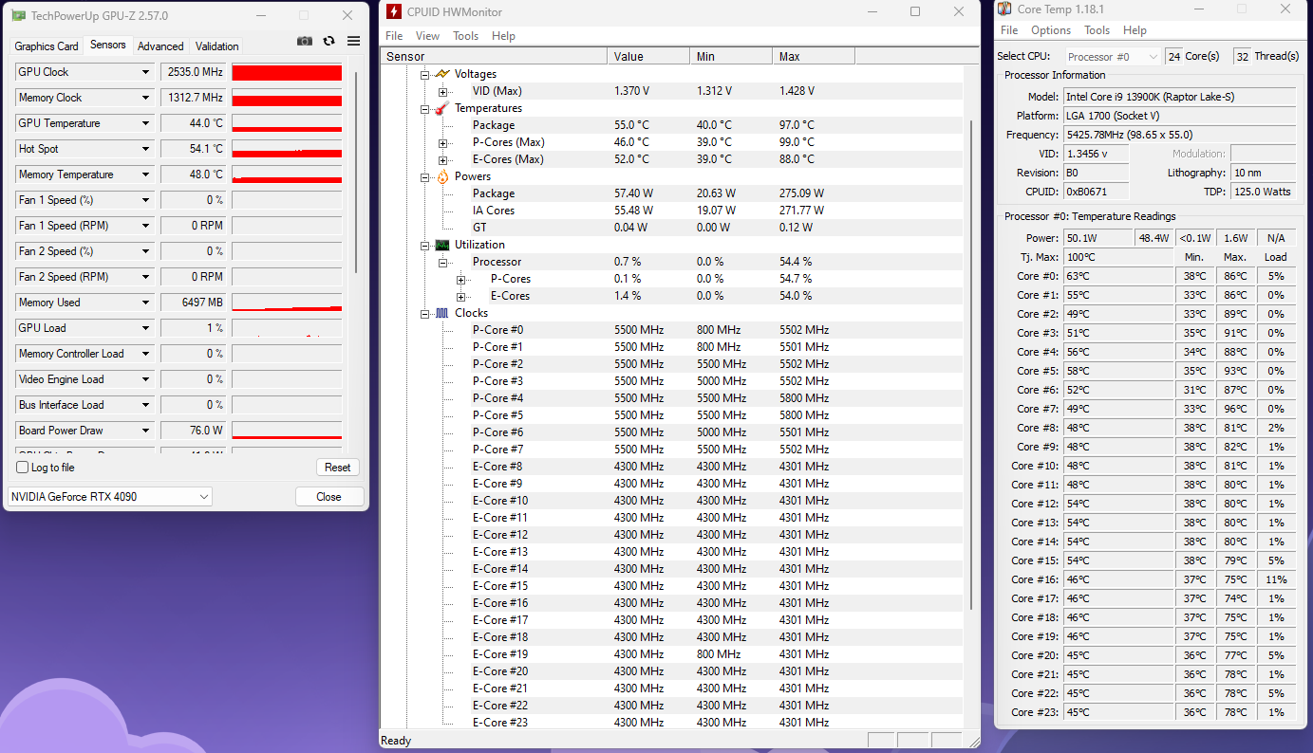Click the Temperatures thermometer icon in HWMonitor
The height and width of the screenshot is (753, 1313).
(x=441, y=108)
